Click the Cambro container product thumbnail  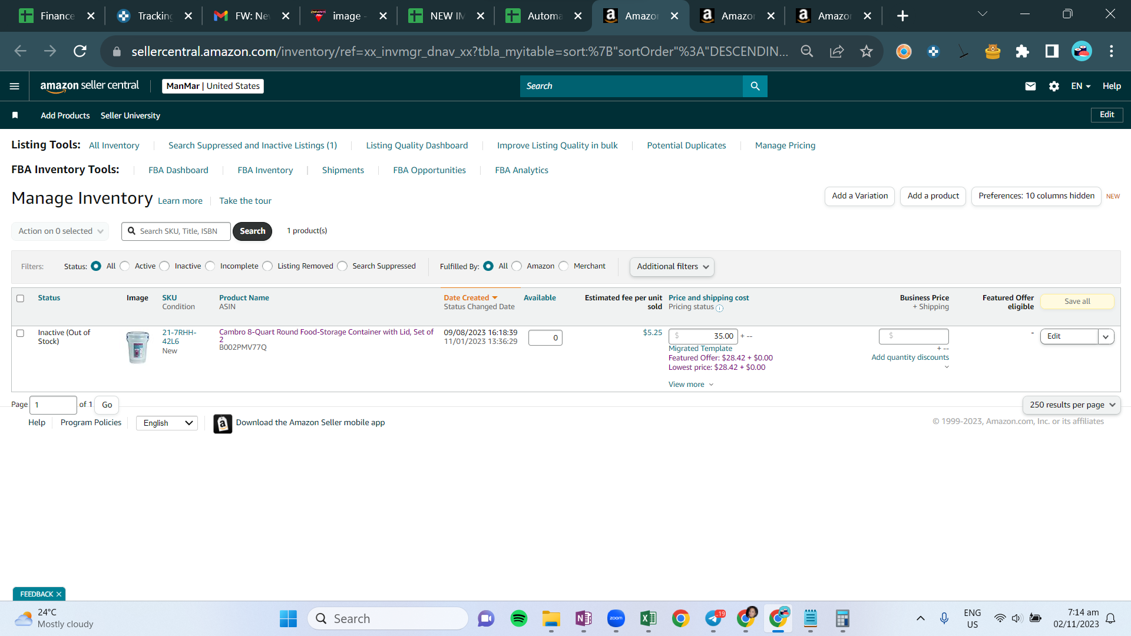point(138,347)
